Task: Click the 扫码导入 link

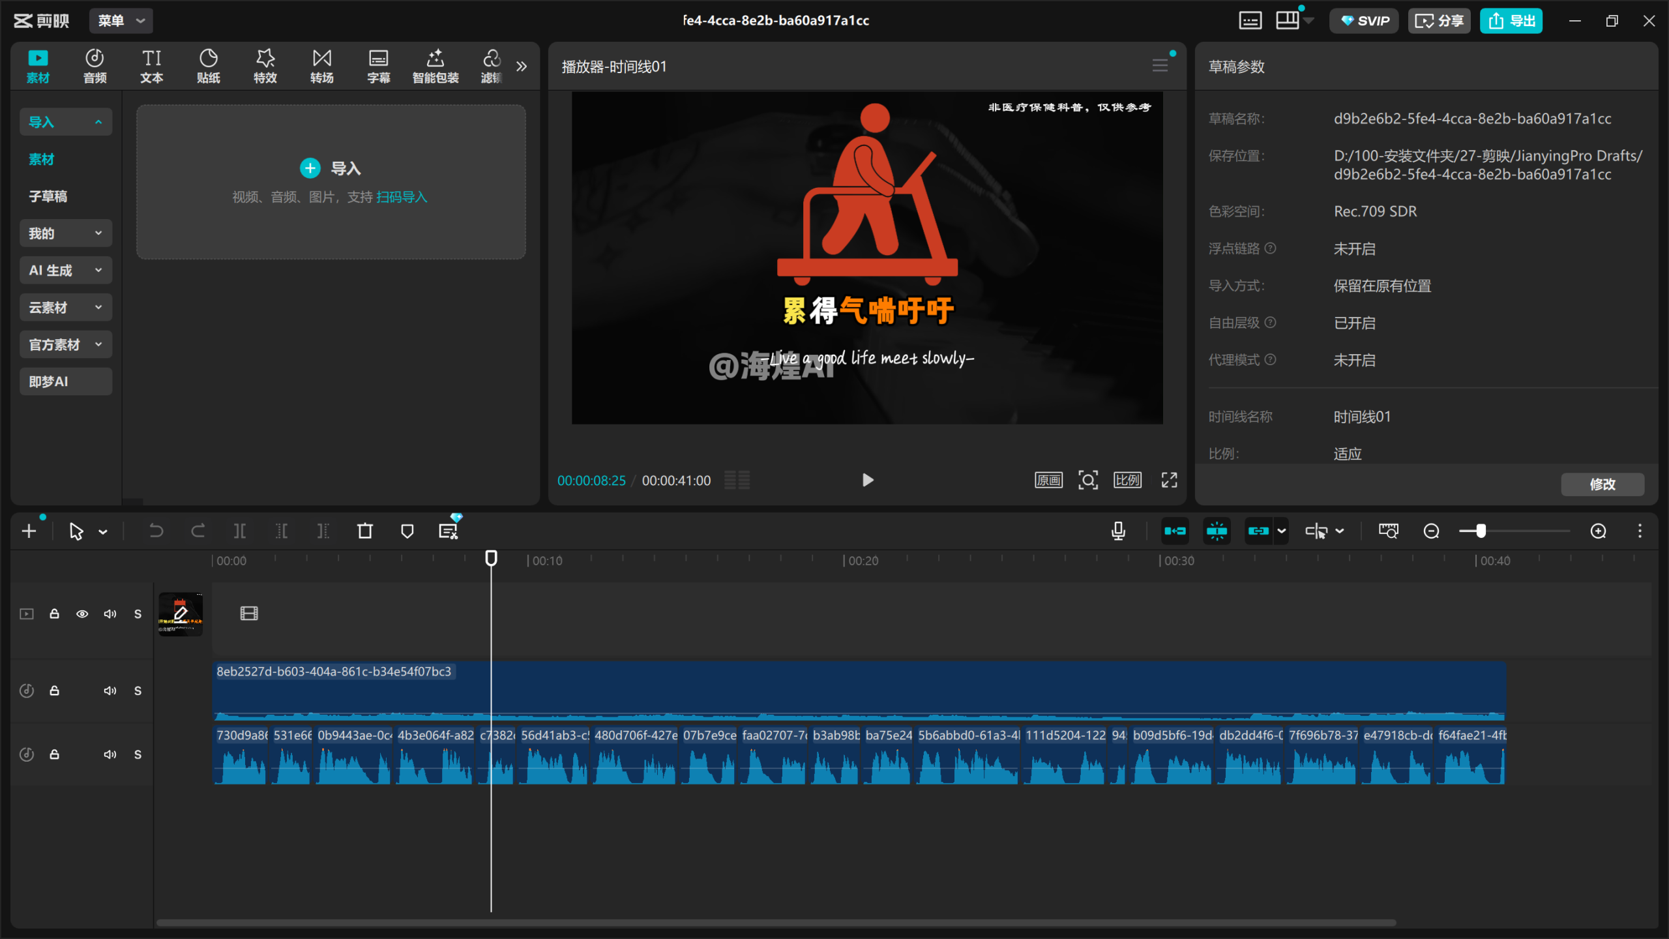Action: coord(402,197)
